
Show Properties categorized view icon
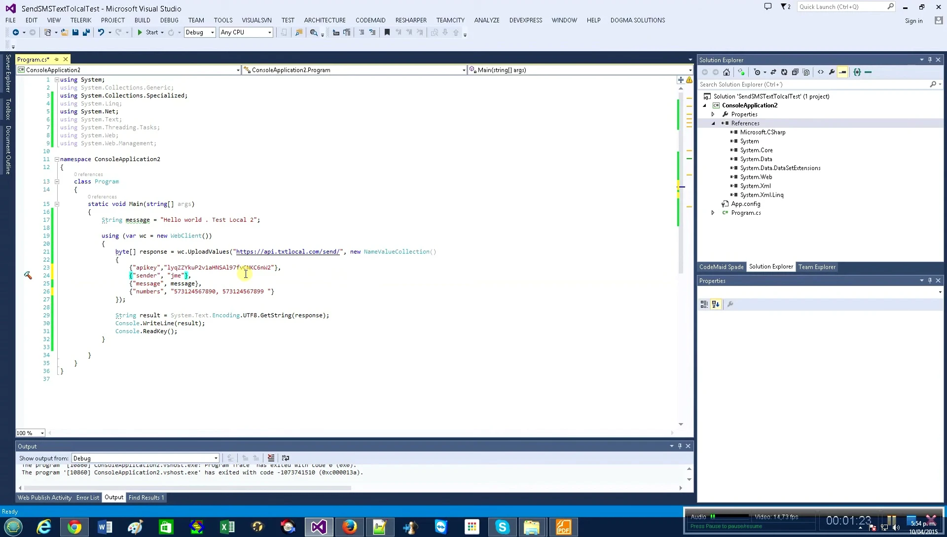click(704, 304)
